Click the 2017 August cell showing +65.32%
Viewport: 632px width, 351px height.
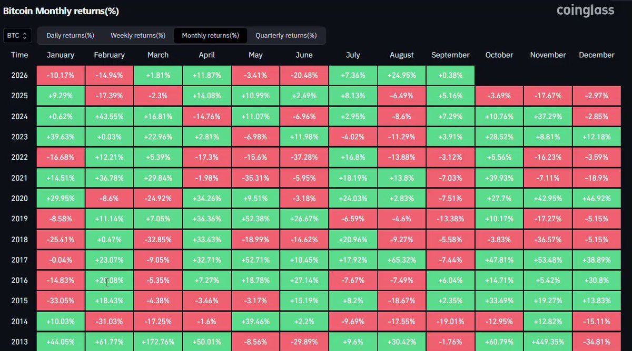coord(402,260)
